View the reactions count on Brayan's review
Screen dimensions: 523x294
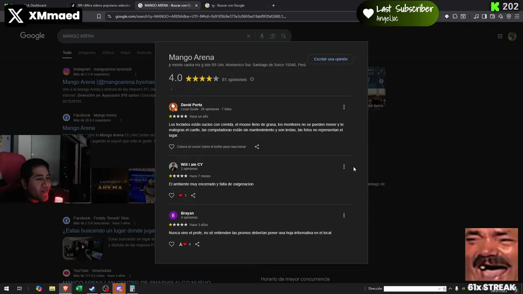point(185,244)
